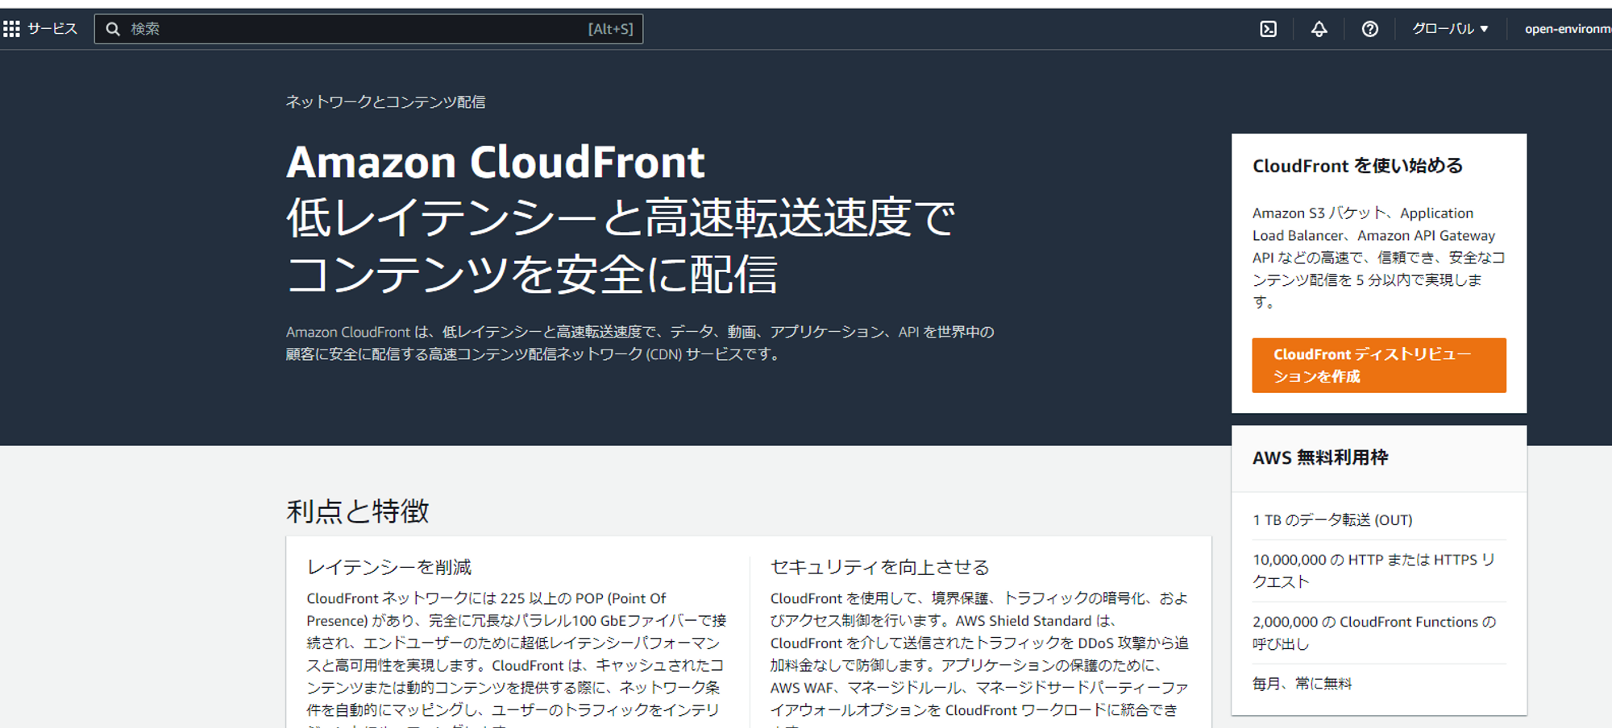Image resolution: width=1612 pixels, height=728 pixels.
Task: Click the 利点と特徴 section heading
Action: [x=358, y=511]
